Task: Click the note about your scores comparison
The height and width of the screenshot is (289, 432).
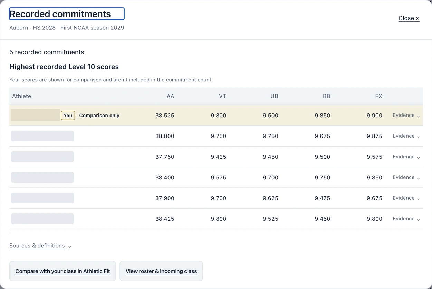Action: (111, 80)
